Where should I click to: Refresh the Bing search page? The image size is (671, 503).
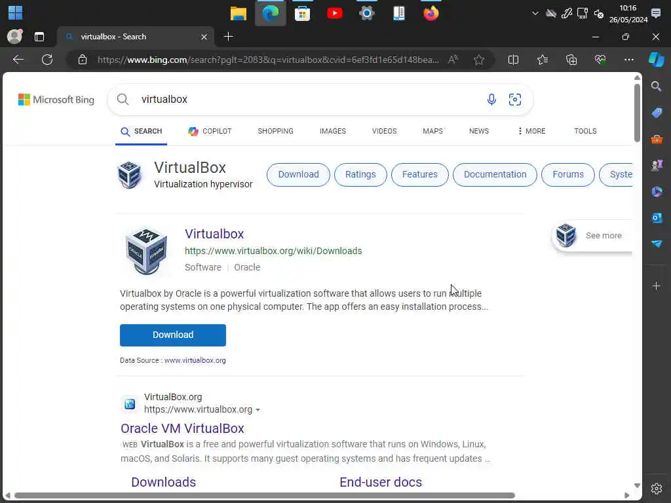coord(47,60)
